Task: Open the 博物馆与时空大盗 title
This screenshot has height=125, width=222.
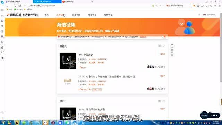Action: coord(96,109)
